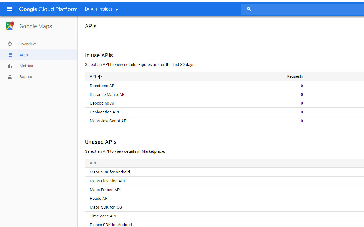The height and width of the screenshot is (227, 364).
Task: Open Geocoding API details
Action: (x=103, y=103)
